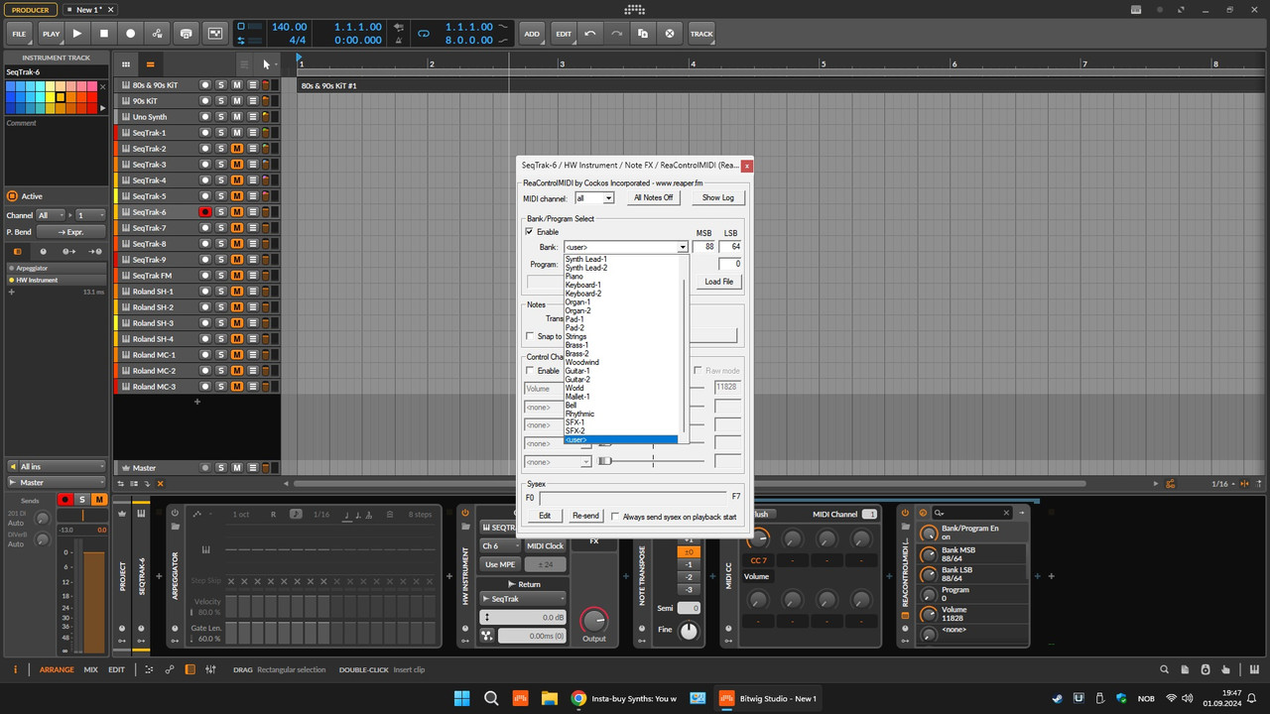
Task: Select SFX-2 in the bank dropdown list
Action: point(621,431)
